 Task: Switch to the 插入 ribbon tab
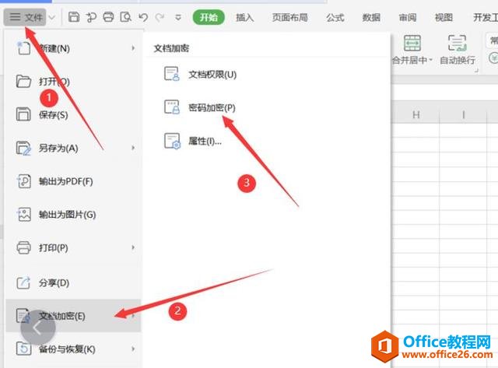[245, 17]
